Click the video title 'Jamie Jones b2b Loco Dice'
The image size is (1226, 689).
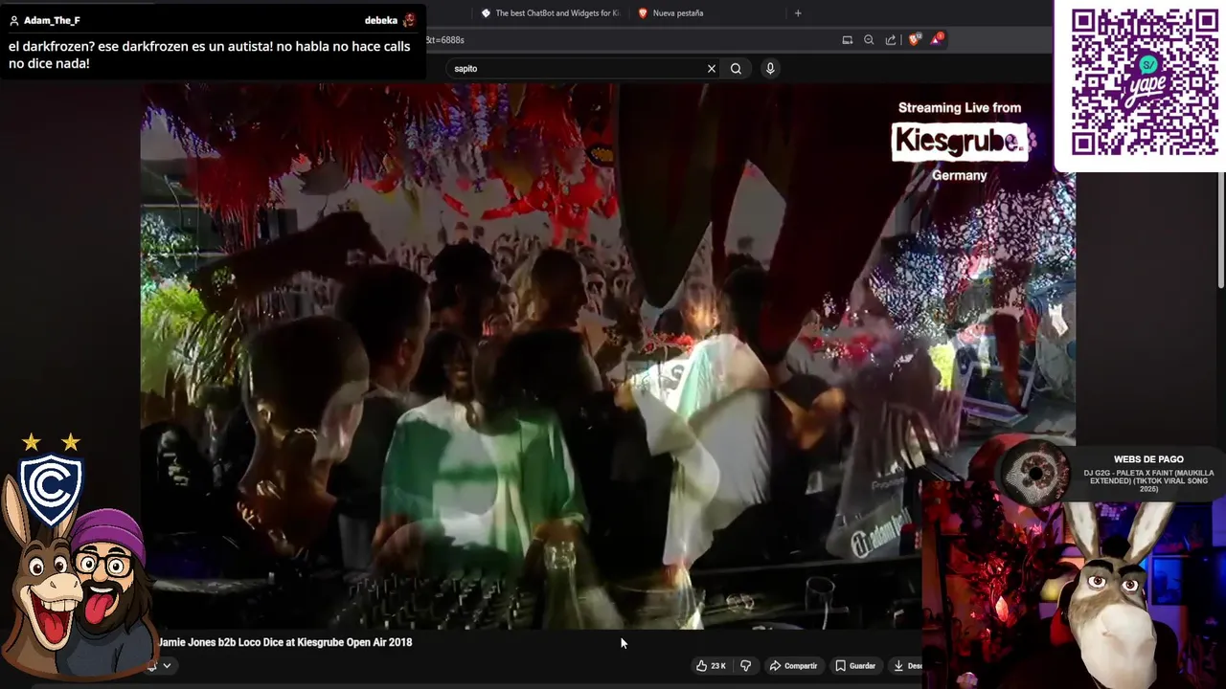point(285,642)
